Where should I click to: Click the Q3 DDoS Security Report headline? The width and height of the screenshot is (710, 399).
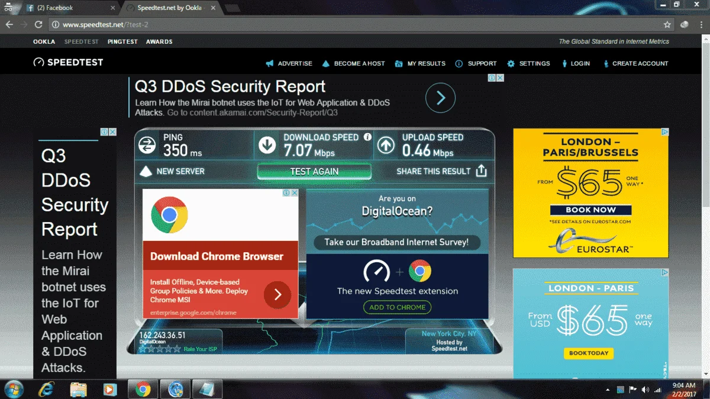click(x=230, y=86)
